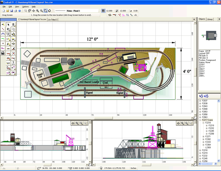This screenshot has width=221, height=171.
Task: Click the main toolbar's Zoom In magnifier
Action: click(x=38, y=11)
